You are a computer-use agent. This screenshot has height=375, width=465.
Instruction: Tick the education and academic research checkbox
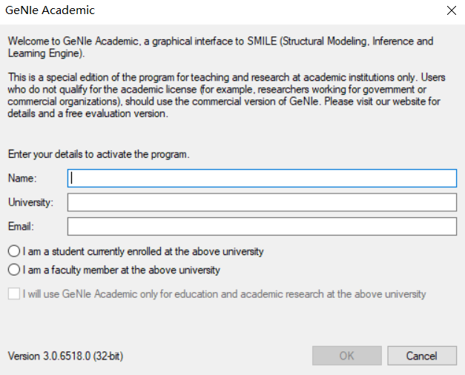pos(14,293)
